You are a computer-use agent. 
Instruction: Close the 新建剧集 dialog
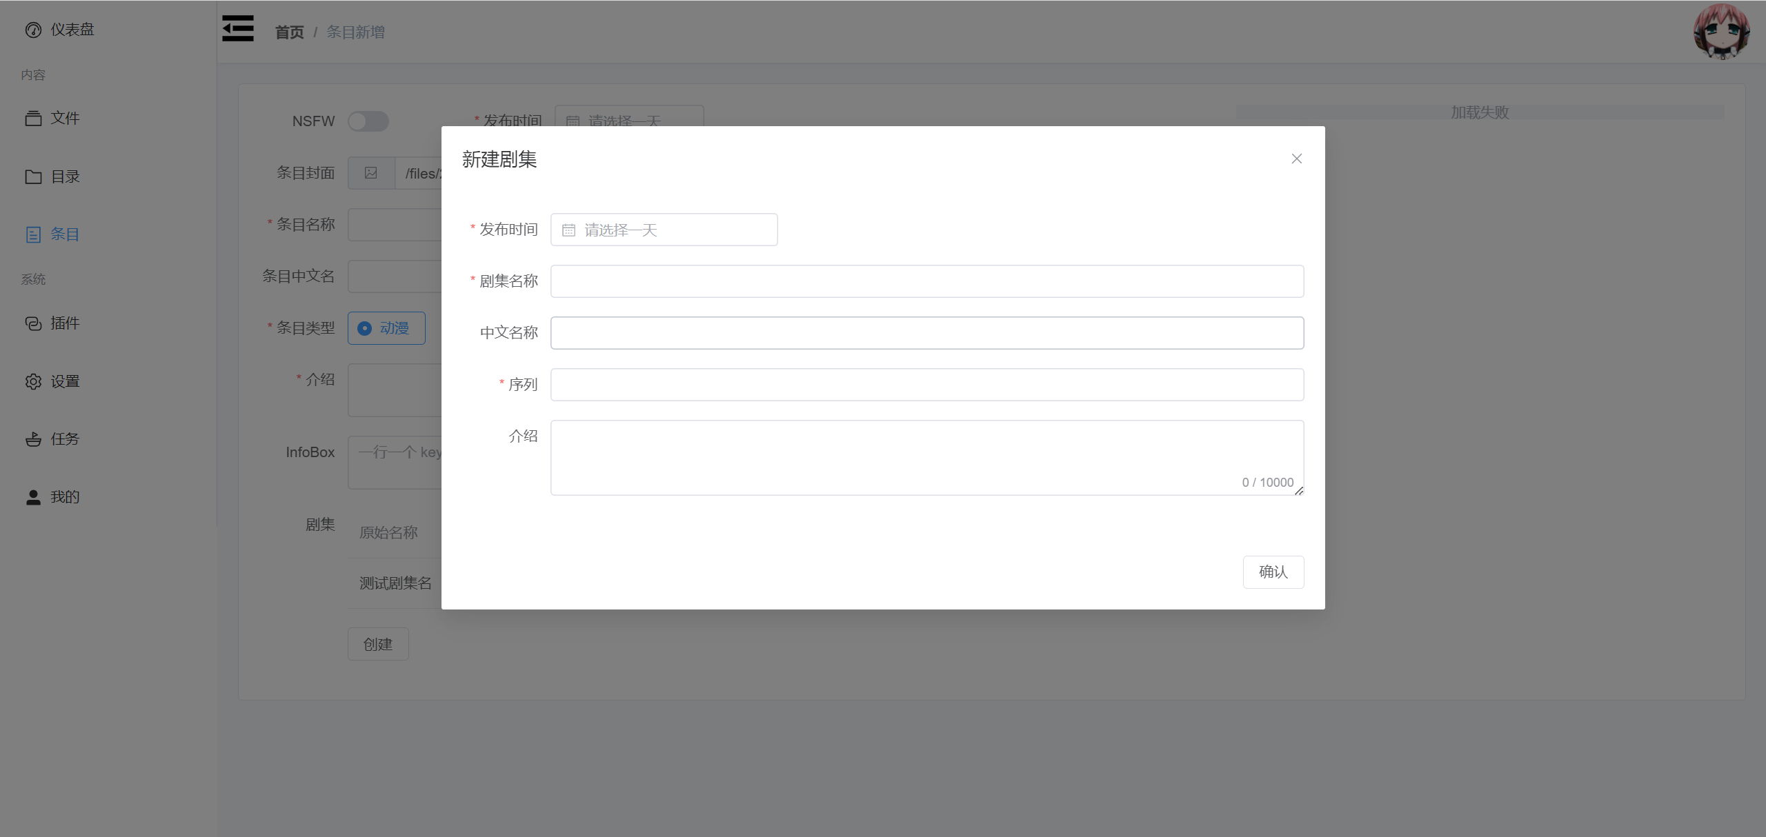point(1296,159)
